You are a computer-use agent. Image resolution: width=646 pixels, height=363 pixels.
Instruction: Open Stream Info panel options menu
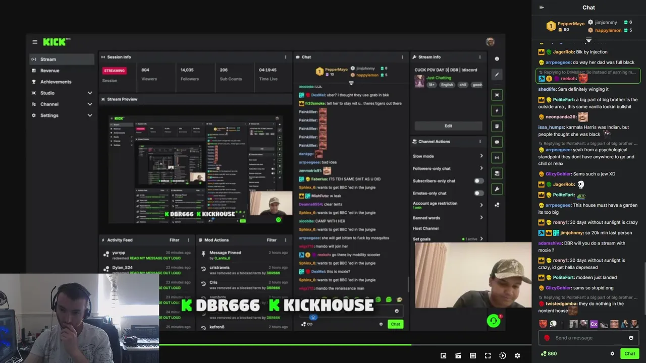(x=480, y=57)
